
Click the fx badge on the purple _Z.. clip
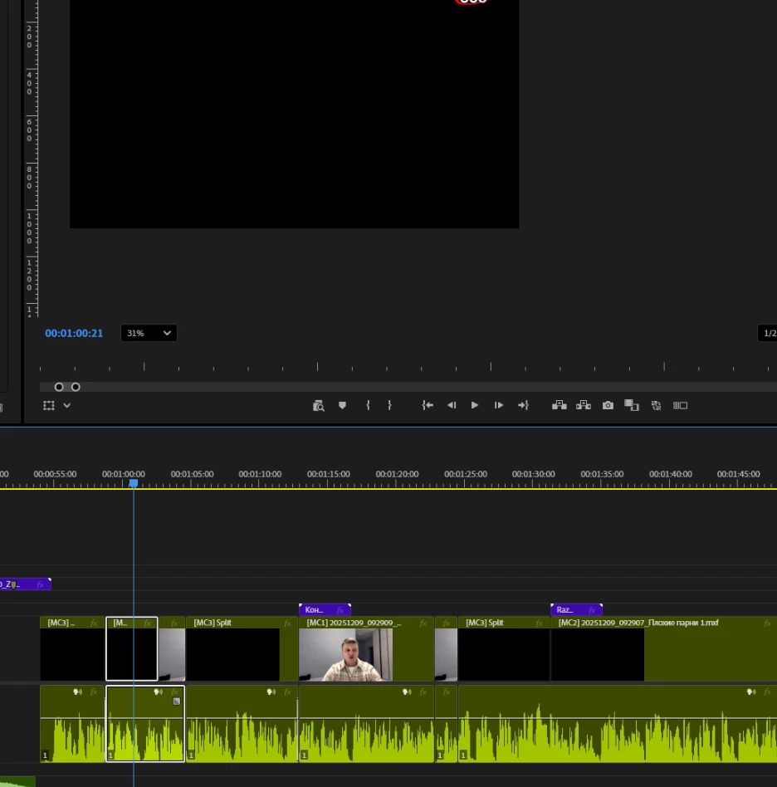click(40, 584)
